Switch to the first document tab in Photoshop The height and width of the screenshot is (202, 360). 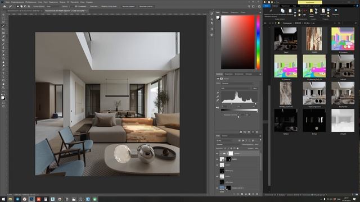pos(24,11)
